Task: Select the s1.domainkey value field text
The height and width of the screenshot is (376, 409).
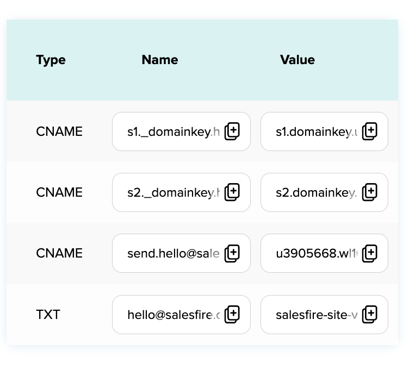Action: [x=317, y=131]
